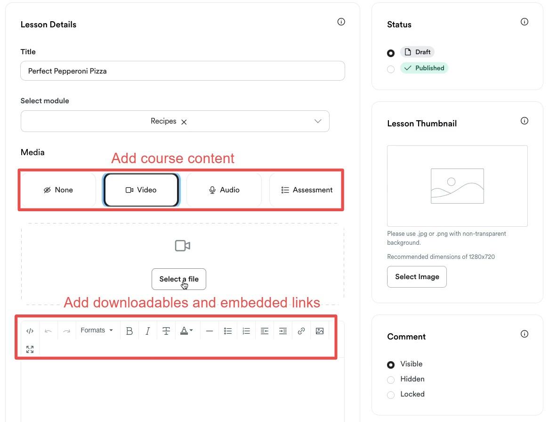Insert a numbered list
The height and width of the screenshot is (422, 549).
coord(246,331)
